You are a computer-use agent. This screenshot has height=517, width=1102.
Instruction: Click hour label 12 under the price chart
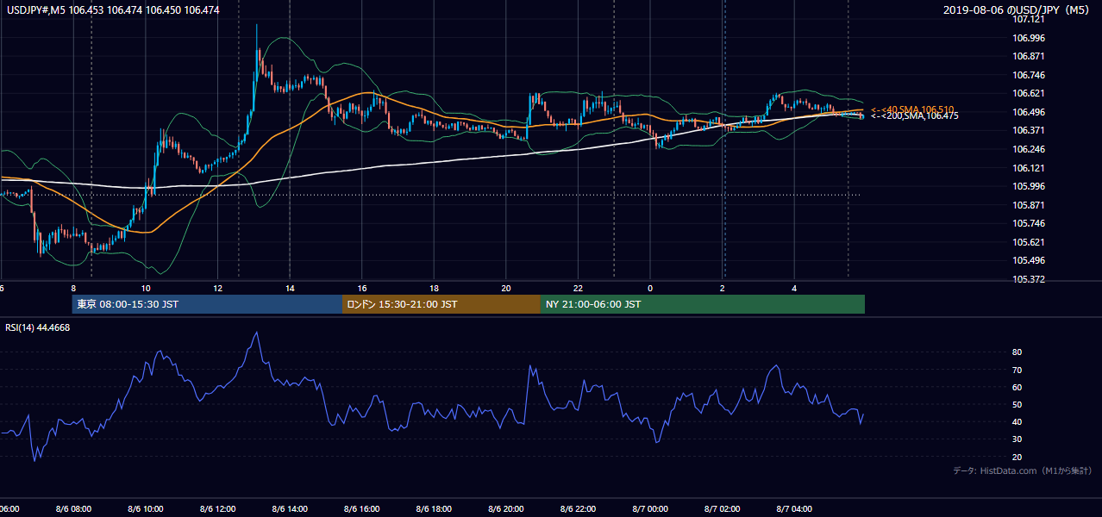tap(217, 288)
